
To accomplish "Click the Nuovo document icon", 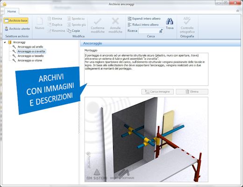I will click(40, 21).
